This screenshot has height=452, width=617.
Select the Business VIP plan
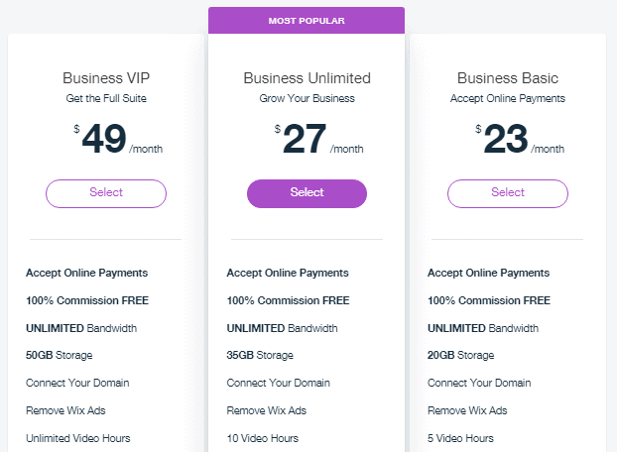[x=105, y=193]
